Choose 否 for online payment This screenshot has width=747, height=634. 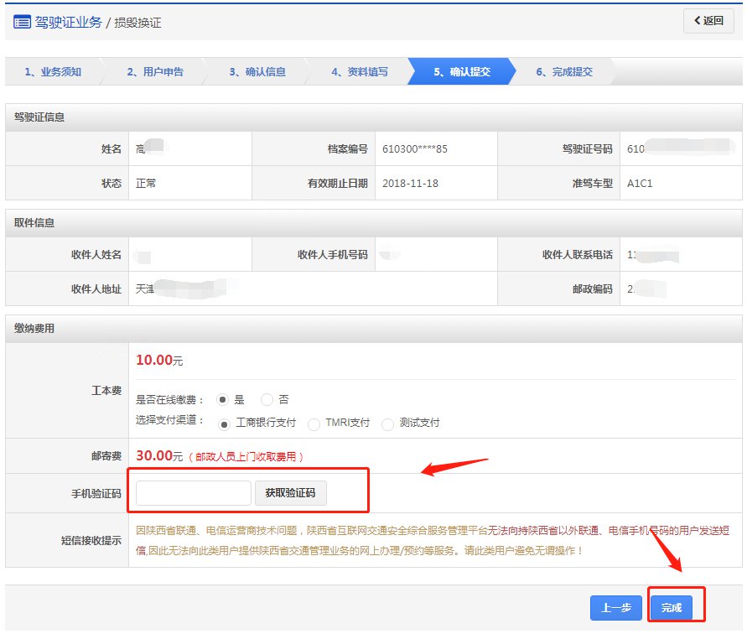tap(267, 400)
